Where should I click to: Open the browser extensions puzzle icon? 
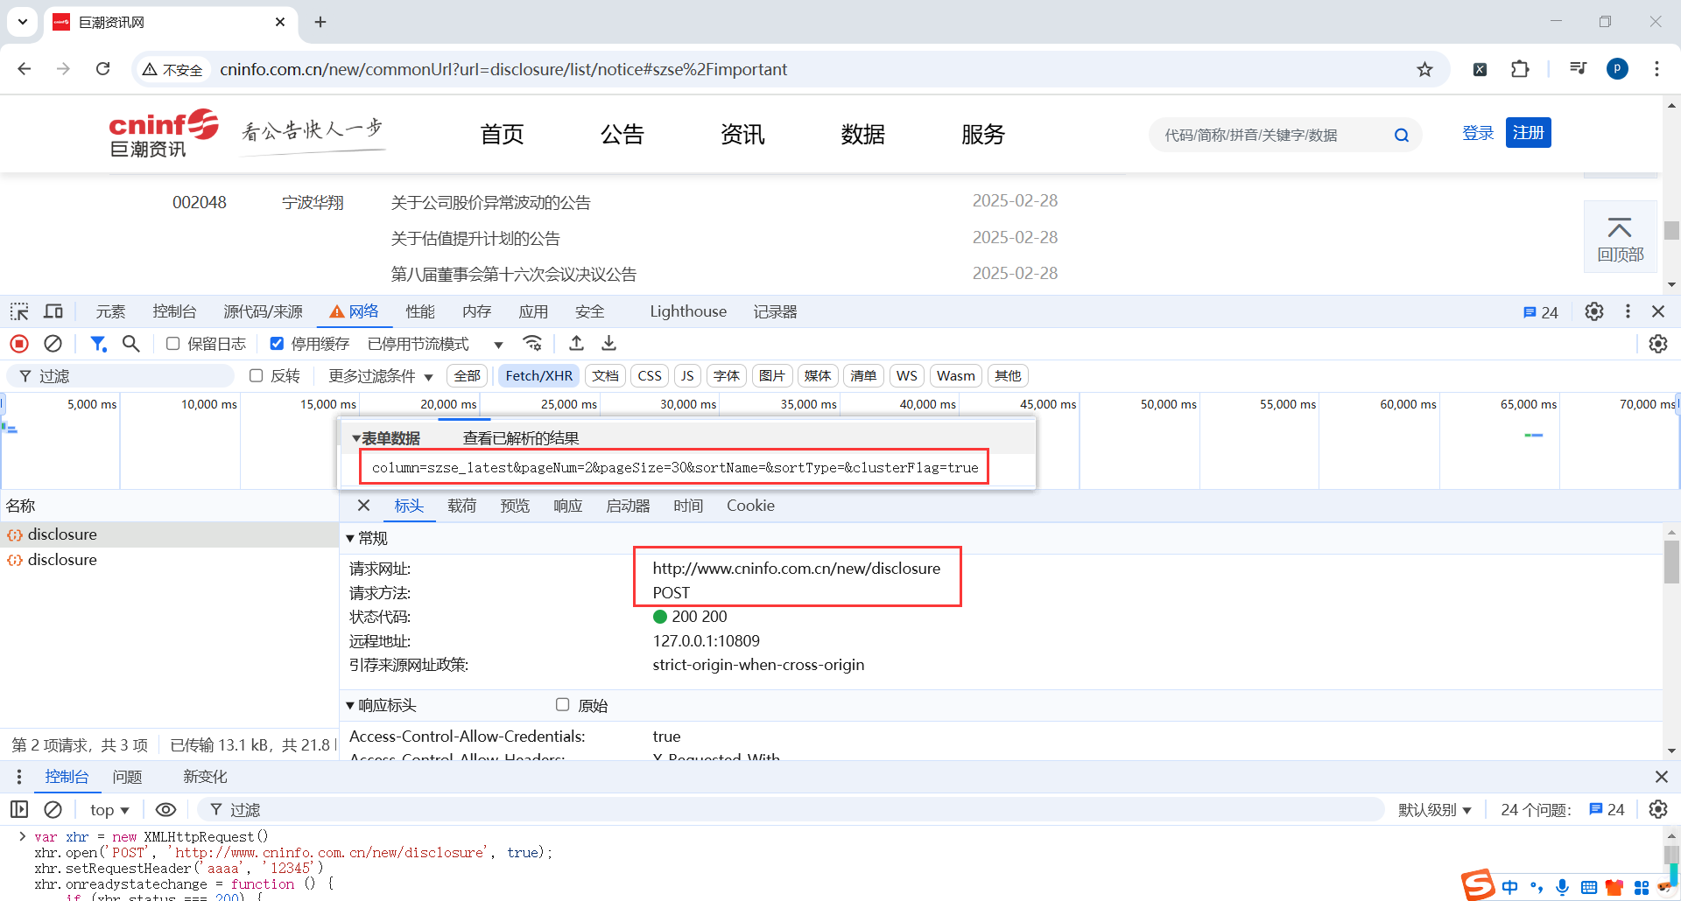[x=1520, y=69]
